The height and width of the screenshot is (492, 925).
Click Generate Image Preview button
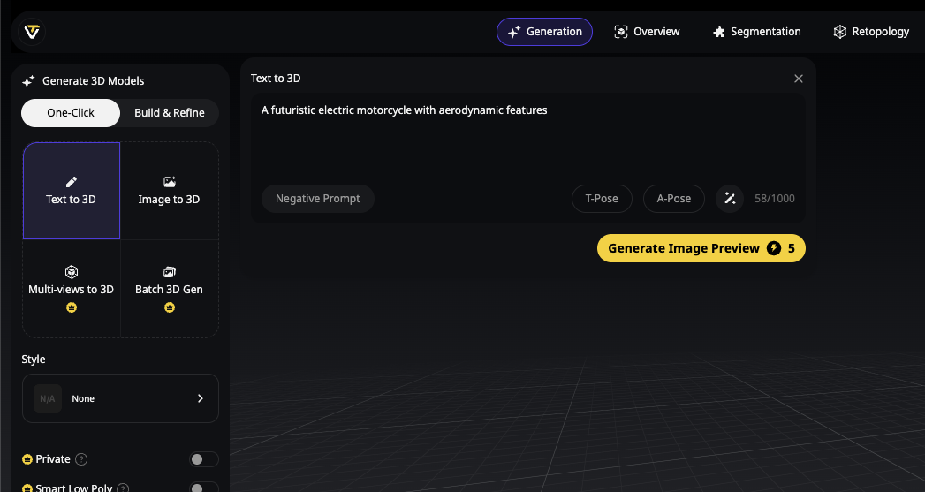(x=701, y=248)
